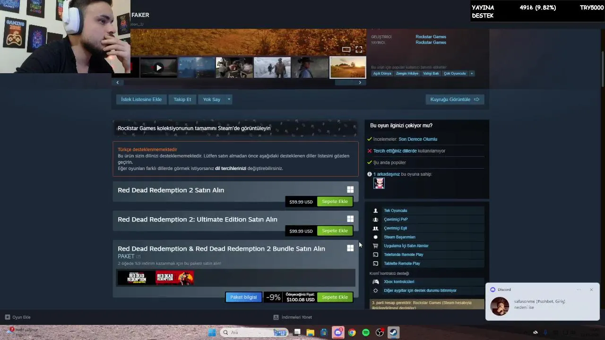Select the Çok Oyunculu tag
This screenshot has width=605, height=340.
click(x=455, y=73)
